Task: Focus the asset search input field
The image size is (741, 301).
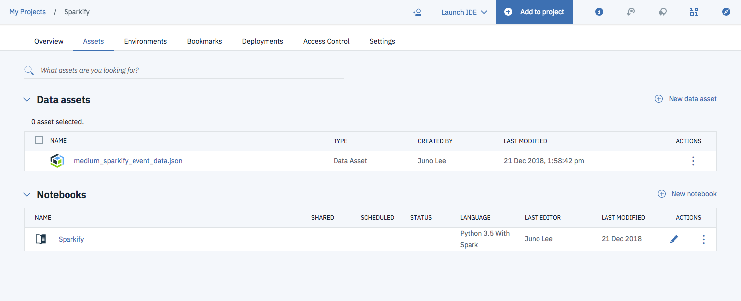Action: point(189,70)
